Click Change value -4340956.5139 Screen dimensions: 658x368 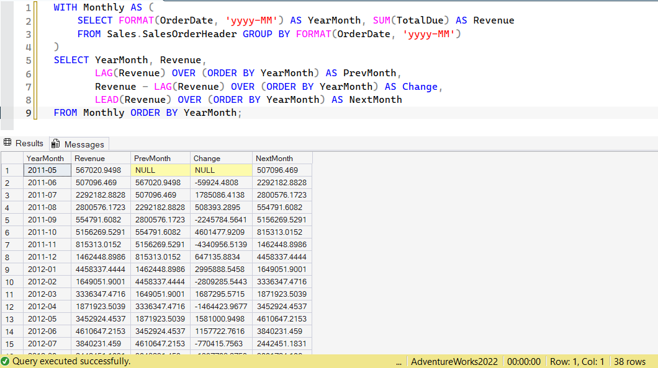coord(222,245)
